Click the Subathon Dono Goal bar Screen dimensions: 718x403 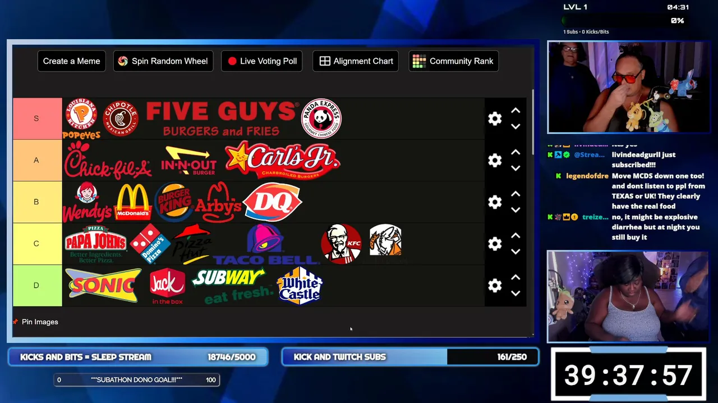point(136,380)
